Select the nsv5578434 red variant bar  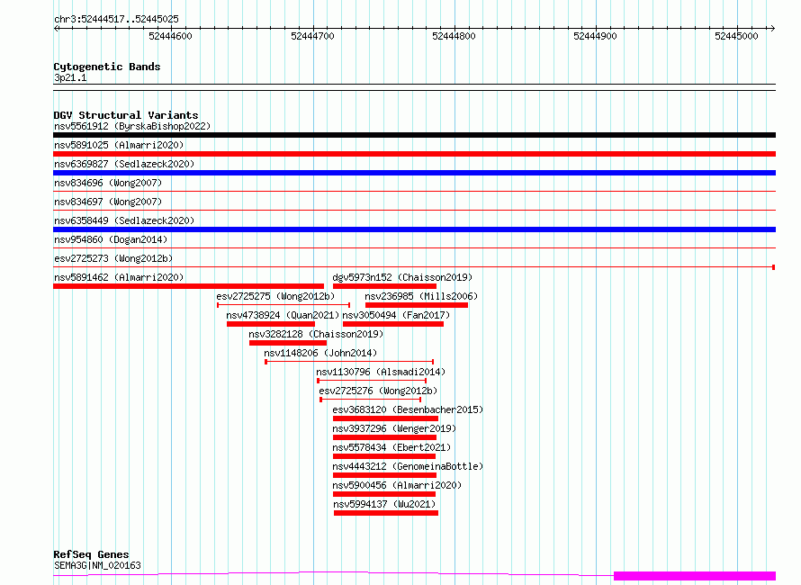coord(384,456)
